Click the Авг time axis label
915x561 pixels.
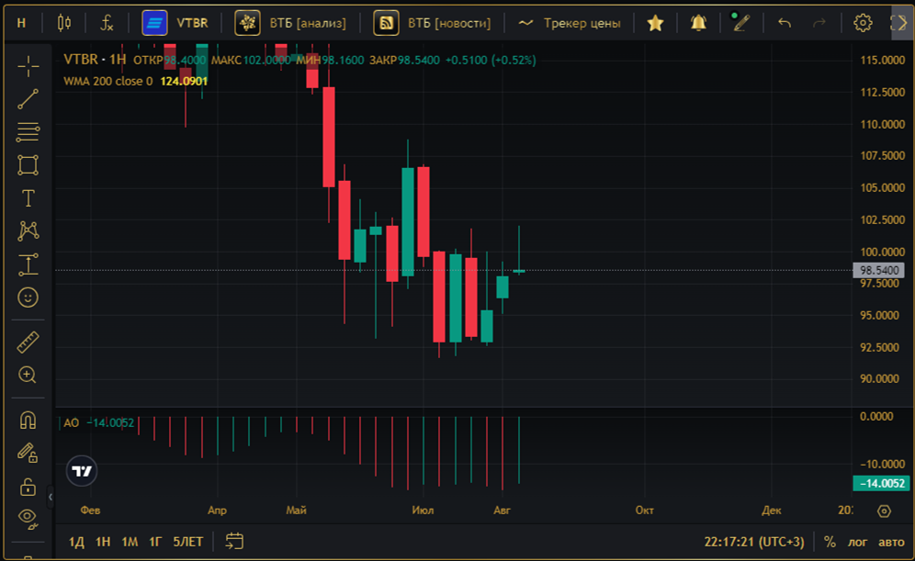tap(502, 511)
